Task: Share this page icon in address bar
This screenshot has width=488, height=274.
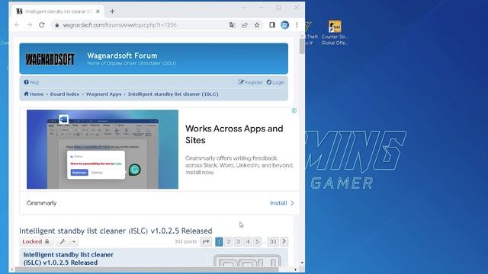Action: 245,25
